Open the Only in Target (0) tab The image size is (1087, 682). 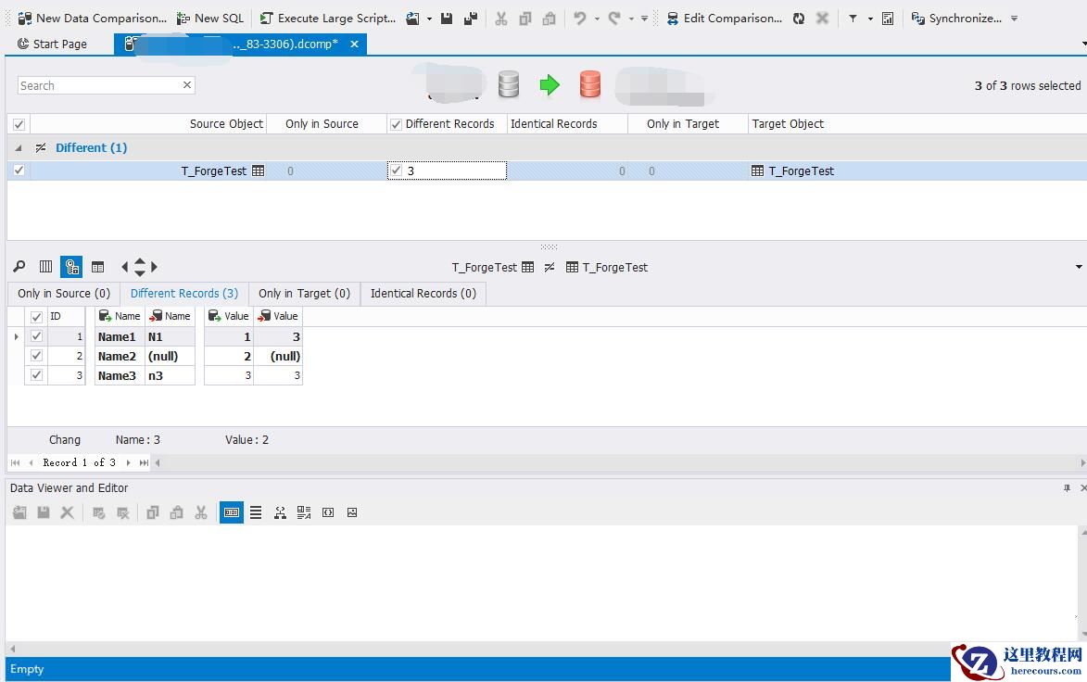(304, 293)
